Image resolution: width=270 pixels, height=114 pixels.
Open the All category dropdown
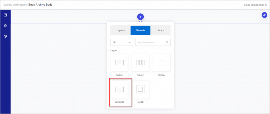point(122,42)
